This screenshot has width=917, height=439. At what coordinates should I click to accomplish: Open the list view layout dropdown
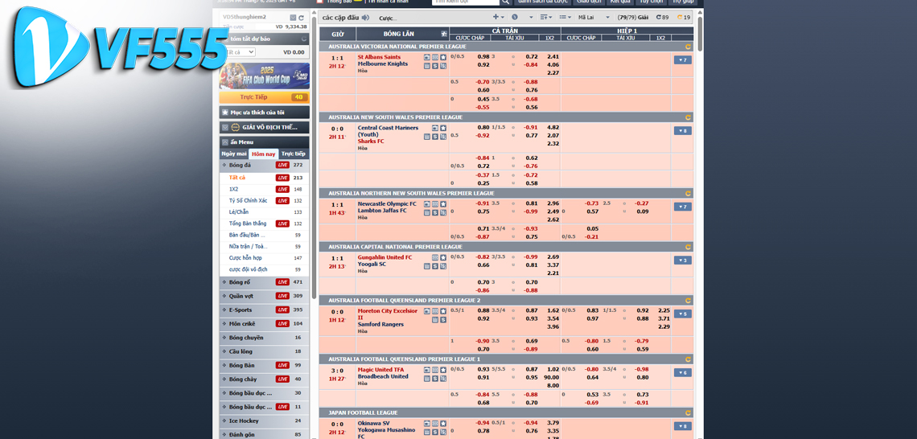click(x=565, y=18)
